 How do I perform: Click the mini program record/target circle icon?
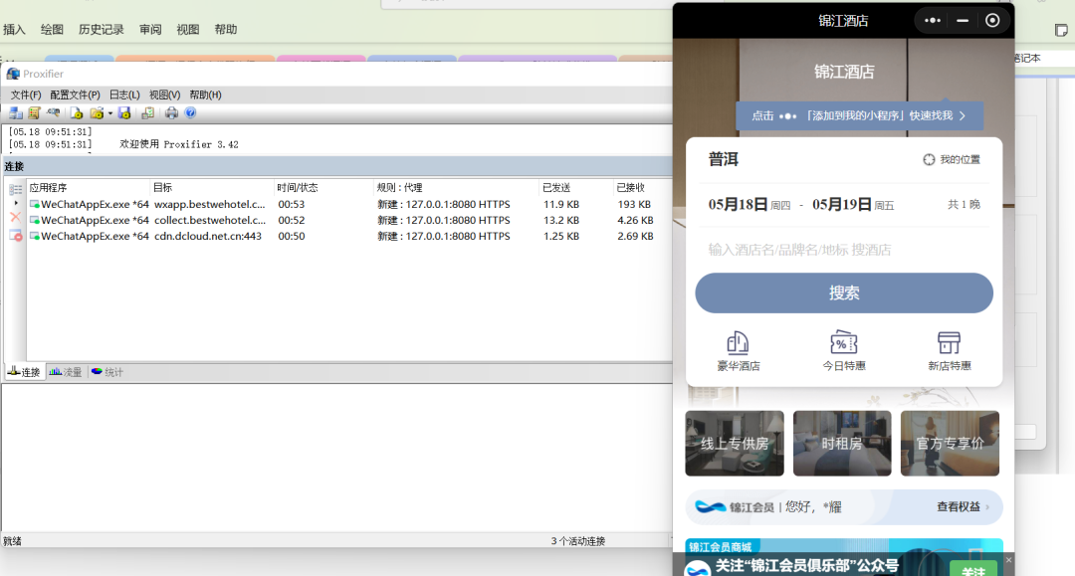click(992, 21)
